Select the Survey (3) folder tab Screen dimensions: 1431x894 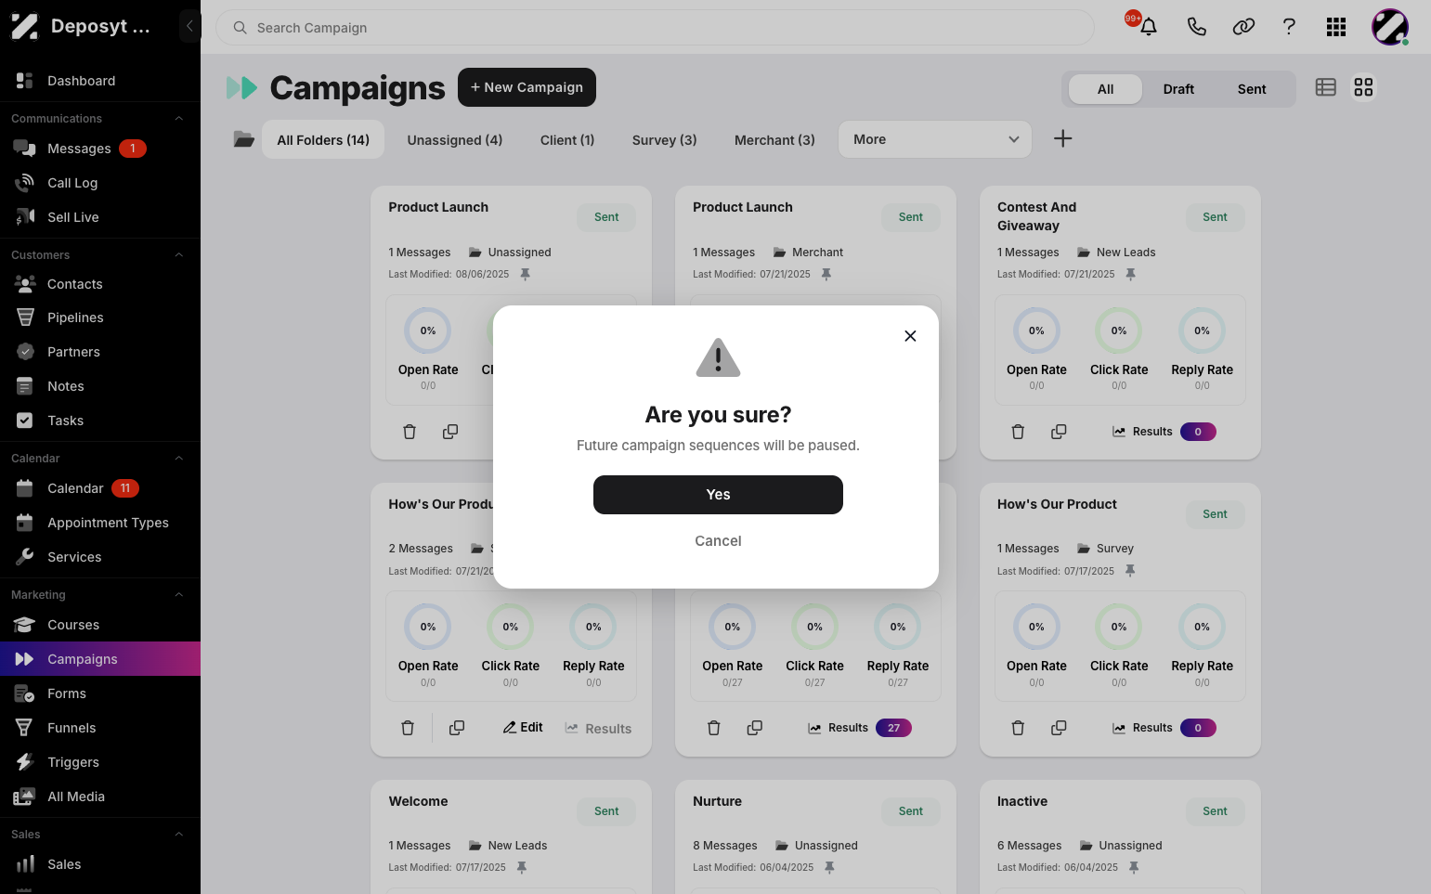pos(664,140)
